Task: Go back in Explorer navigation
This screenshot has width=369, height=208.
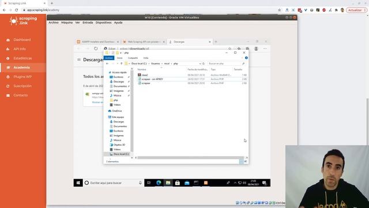Action: tap(107, 64)
